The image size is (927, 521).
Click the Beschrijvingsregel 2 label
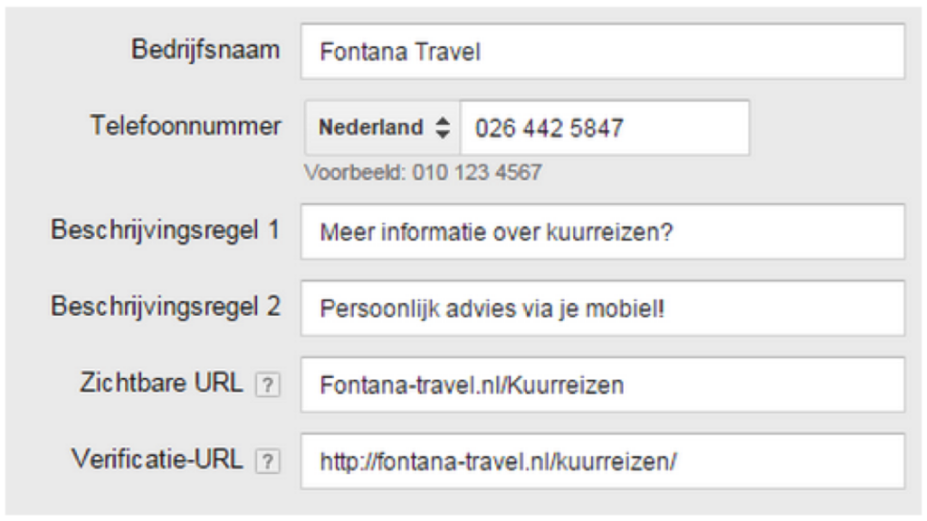coord(166,307)
